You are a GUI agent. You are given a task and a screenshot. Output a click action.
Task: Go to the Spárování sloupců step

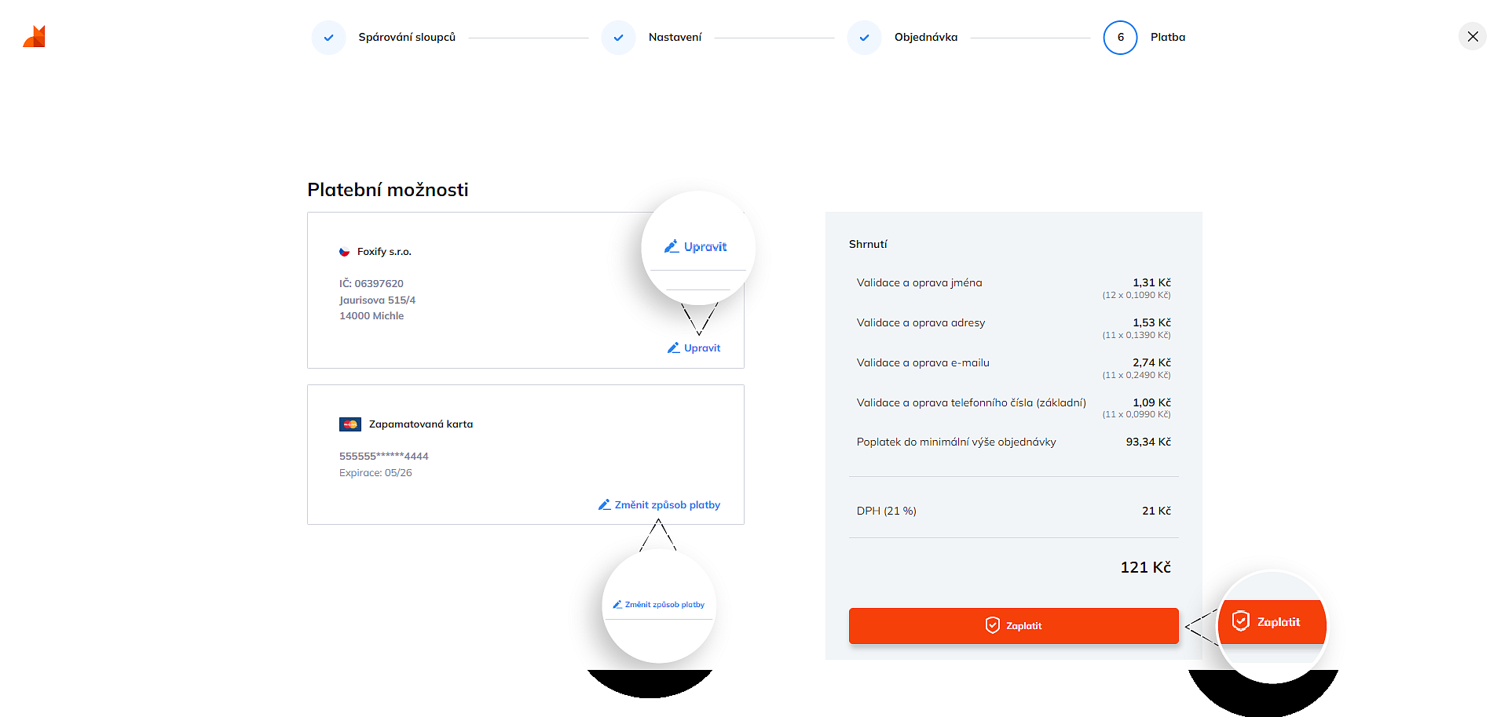pyautogui.click(x=407, y=37)
